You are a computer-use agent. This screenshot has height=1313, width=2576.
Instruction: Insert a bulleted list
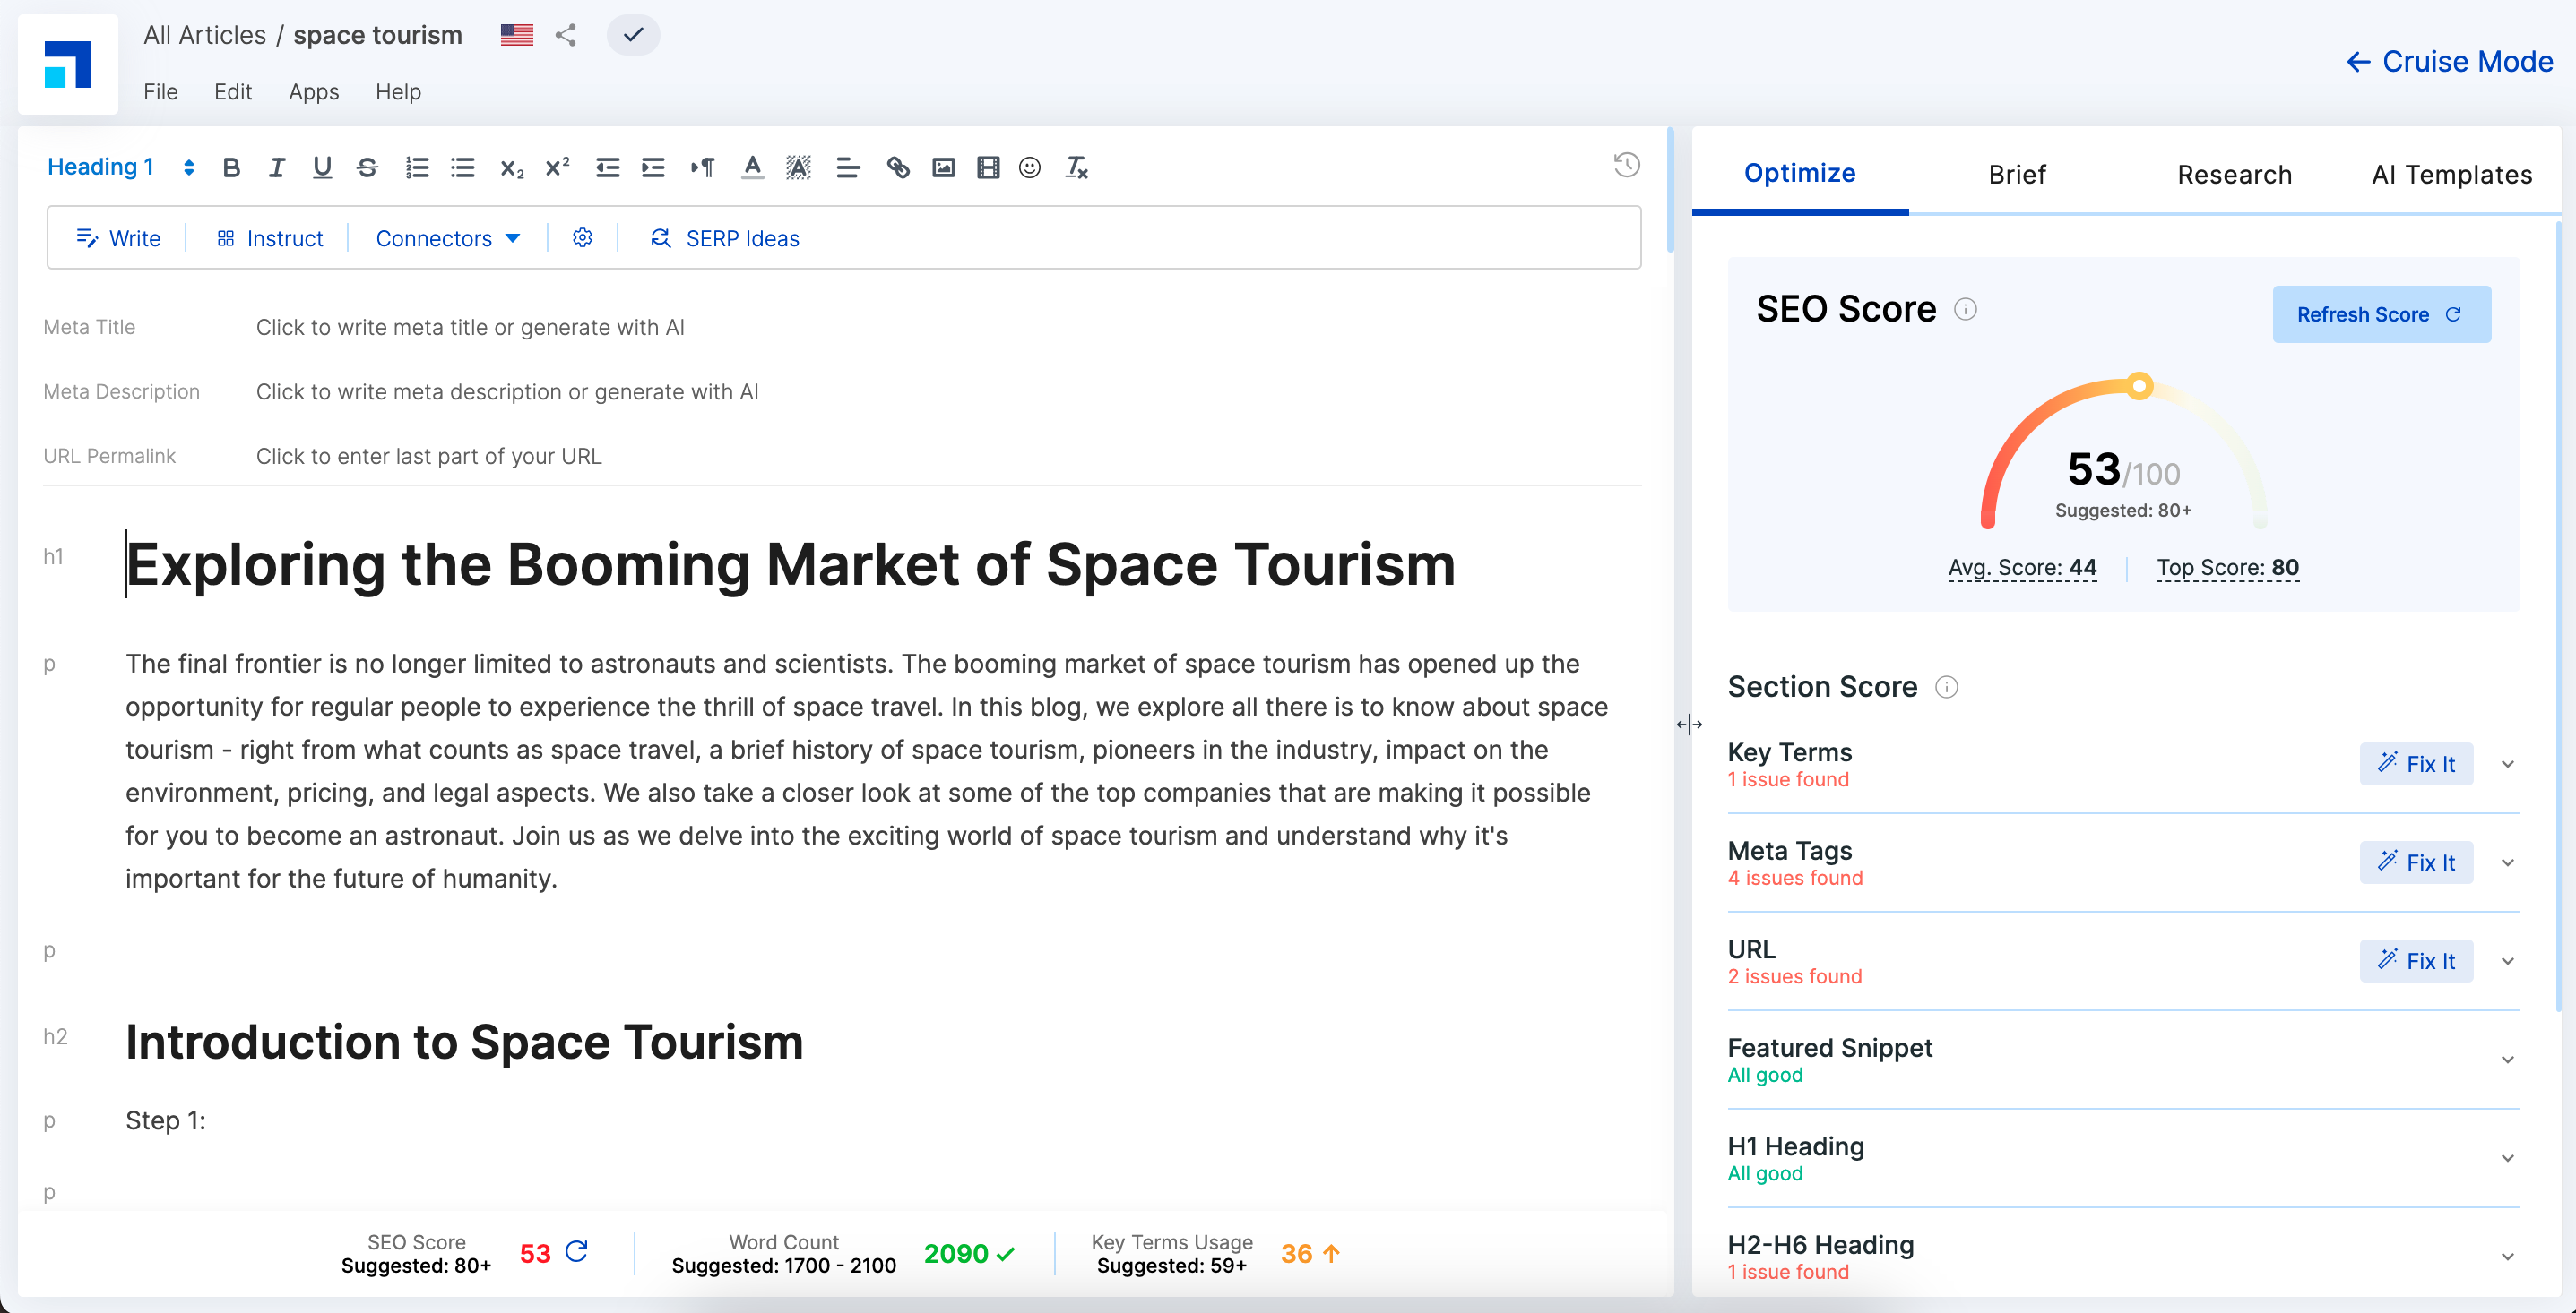tap(462, 167)
